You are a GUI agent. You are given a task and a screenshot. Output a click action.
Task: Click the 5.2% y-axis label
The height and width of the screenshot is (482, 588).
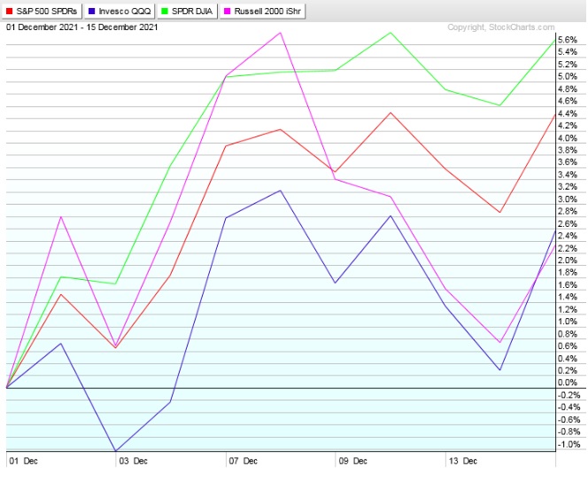coord(568,64)
